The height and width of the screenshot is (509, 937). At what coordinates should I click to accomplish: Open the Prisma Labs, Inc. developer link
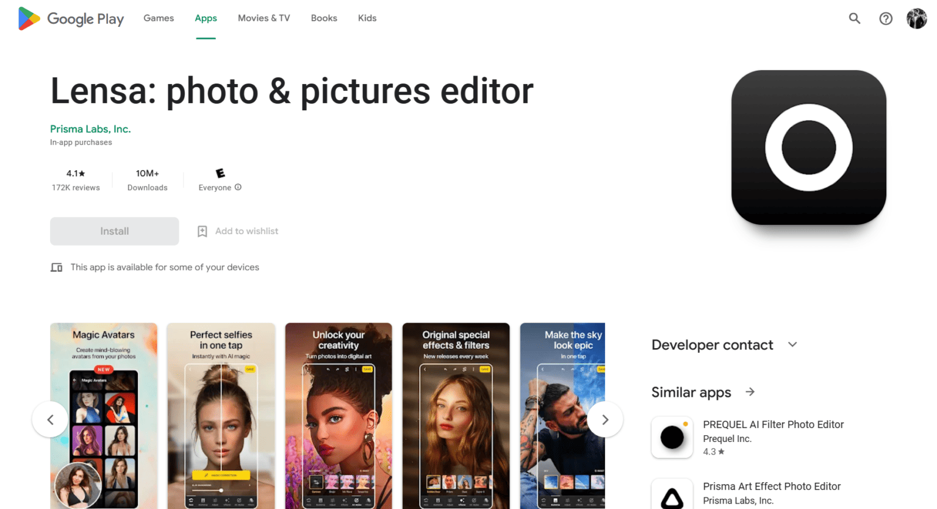[x=90, y=129]
